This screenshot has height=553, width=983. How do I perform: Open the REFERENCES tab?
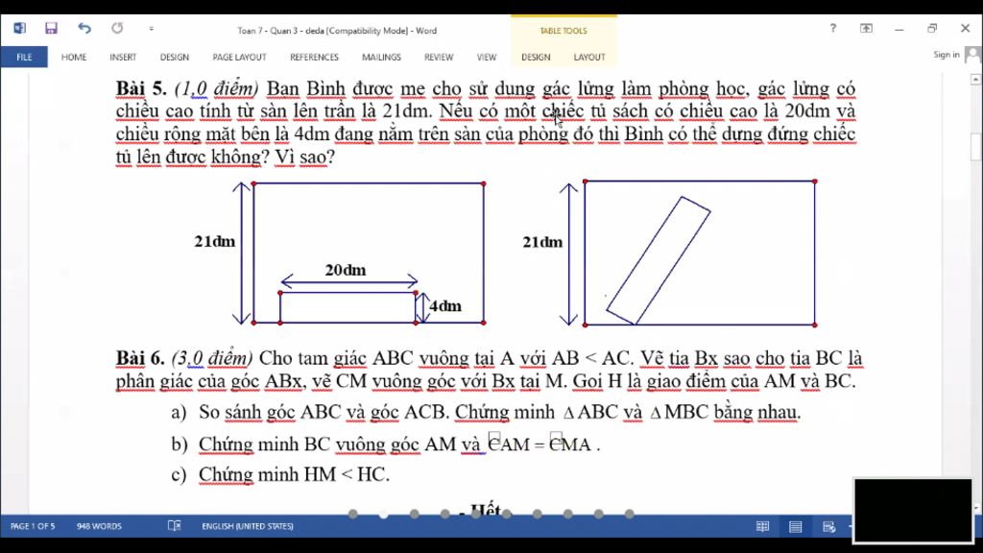click(x=314, y=57)
